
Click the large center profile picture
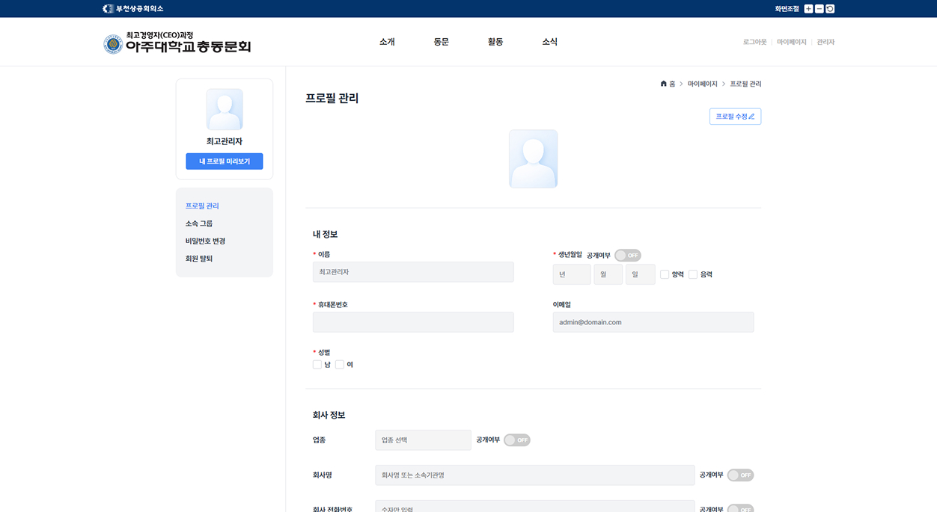[x=534, y=158]
